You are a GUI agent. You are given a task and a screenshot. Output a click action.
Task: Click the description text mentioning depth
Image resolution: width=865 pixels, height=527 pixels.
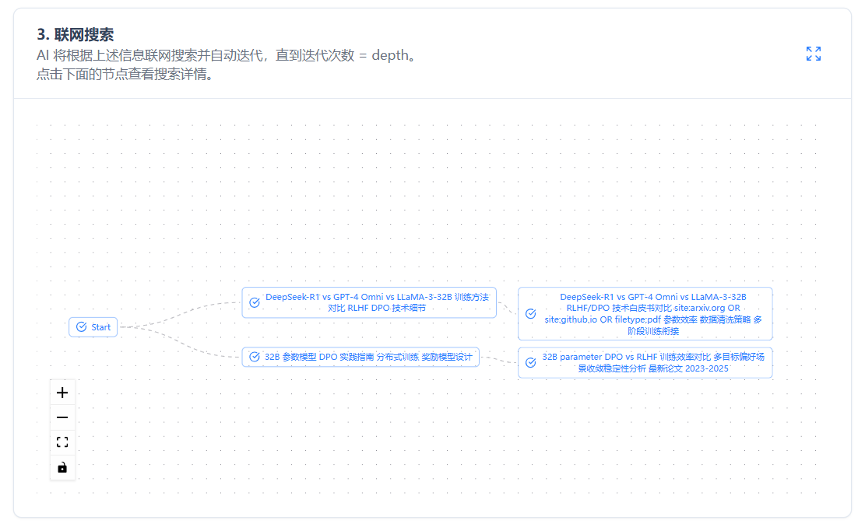[226, 56]
